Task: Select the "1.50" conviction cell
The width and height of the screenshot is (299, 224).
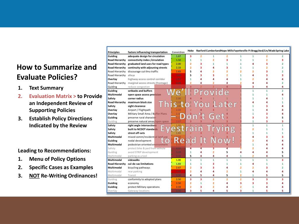Action: (x=178, y=60)
